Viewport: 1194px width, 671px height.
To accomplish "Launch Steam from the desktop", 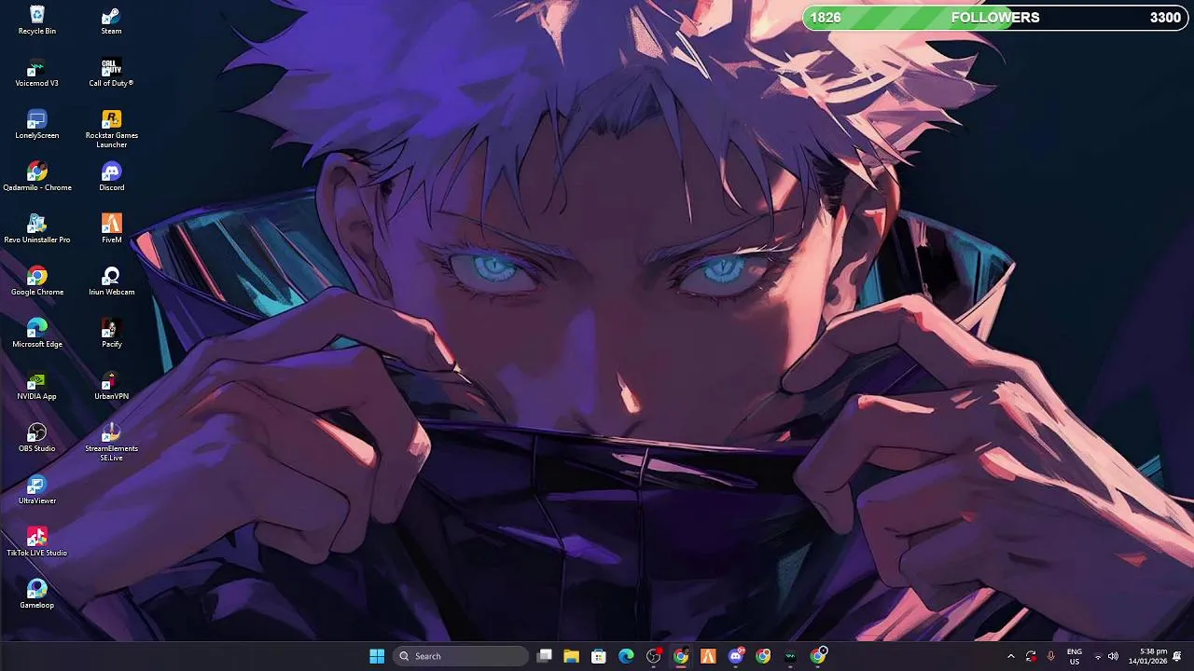I will point(111,20).
